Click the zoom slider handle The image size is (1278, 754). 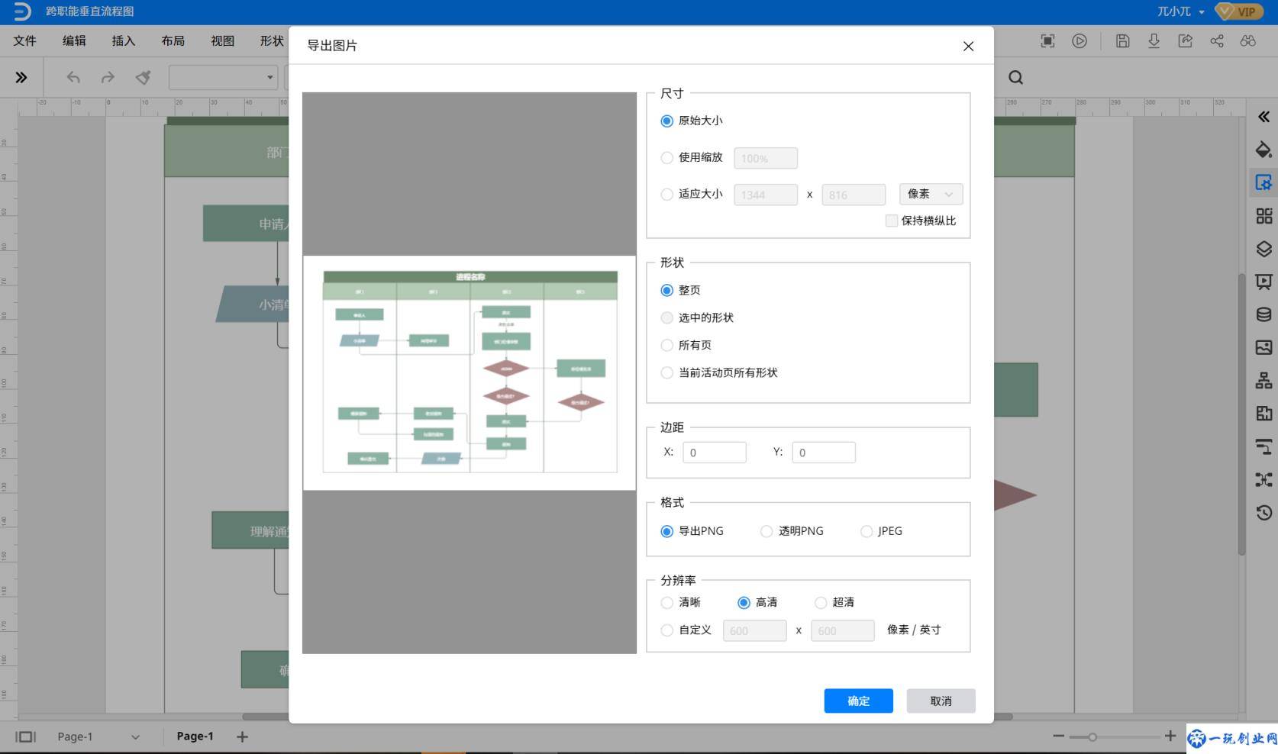pos(1092,736)
